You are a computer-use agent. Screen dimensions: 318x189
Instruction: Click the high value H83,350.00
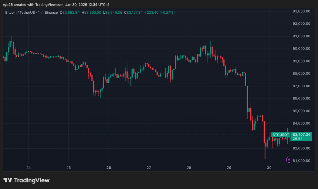[91, 13]
